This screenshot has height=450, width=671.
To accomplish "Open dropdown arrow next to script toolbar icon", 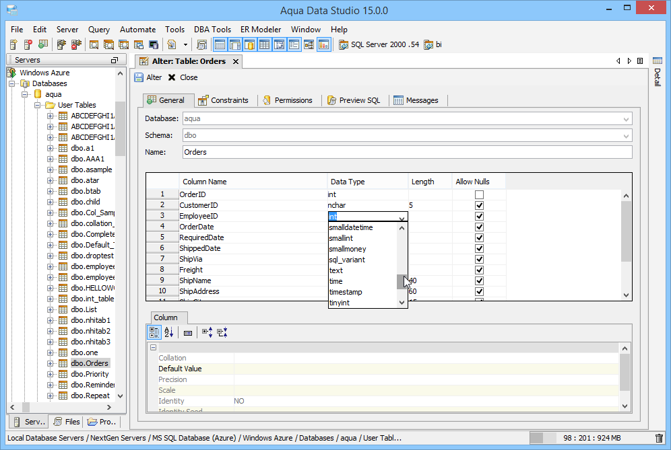I will (185, 44).
